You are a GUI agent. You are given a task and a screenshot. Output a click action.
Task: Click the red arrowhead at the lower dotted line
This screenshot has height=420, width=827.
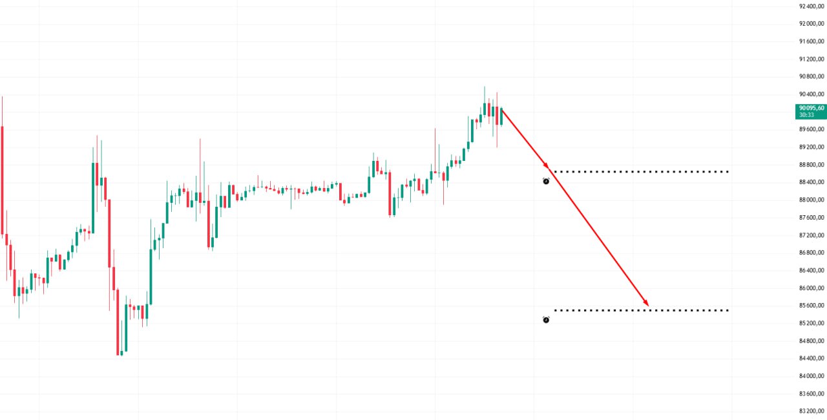tap(645, 302)
